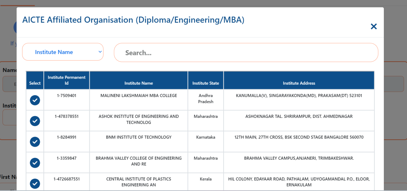Select the MALINENI LAKSHMAIAH MBA COLLEGE checkmark
Screen dimensions: 407x191
click(35, 100)
